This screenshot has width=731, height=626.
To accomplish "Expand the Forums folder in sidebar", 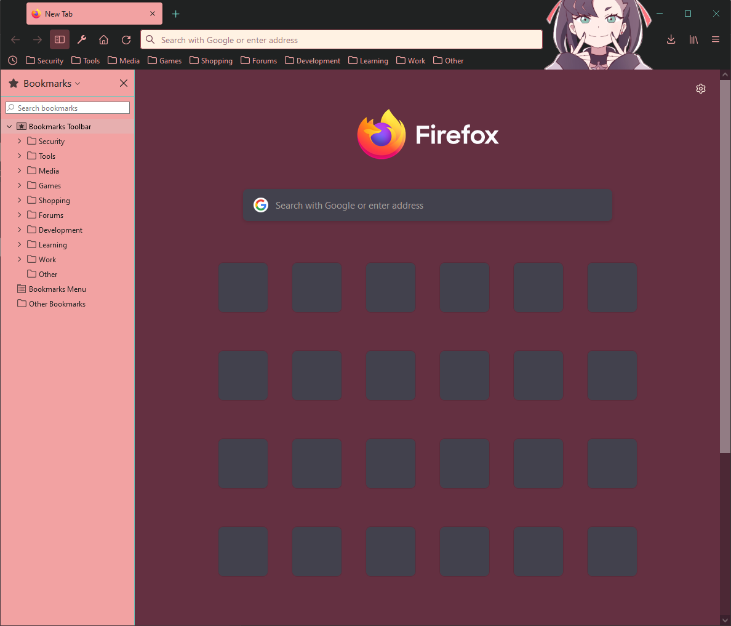I will [19, 215].
